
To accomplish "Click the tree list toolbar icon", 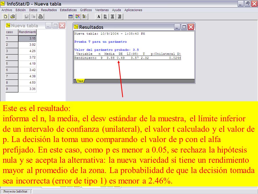I will click(85, 16).
